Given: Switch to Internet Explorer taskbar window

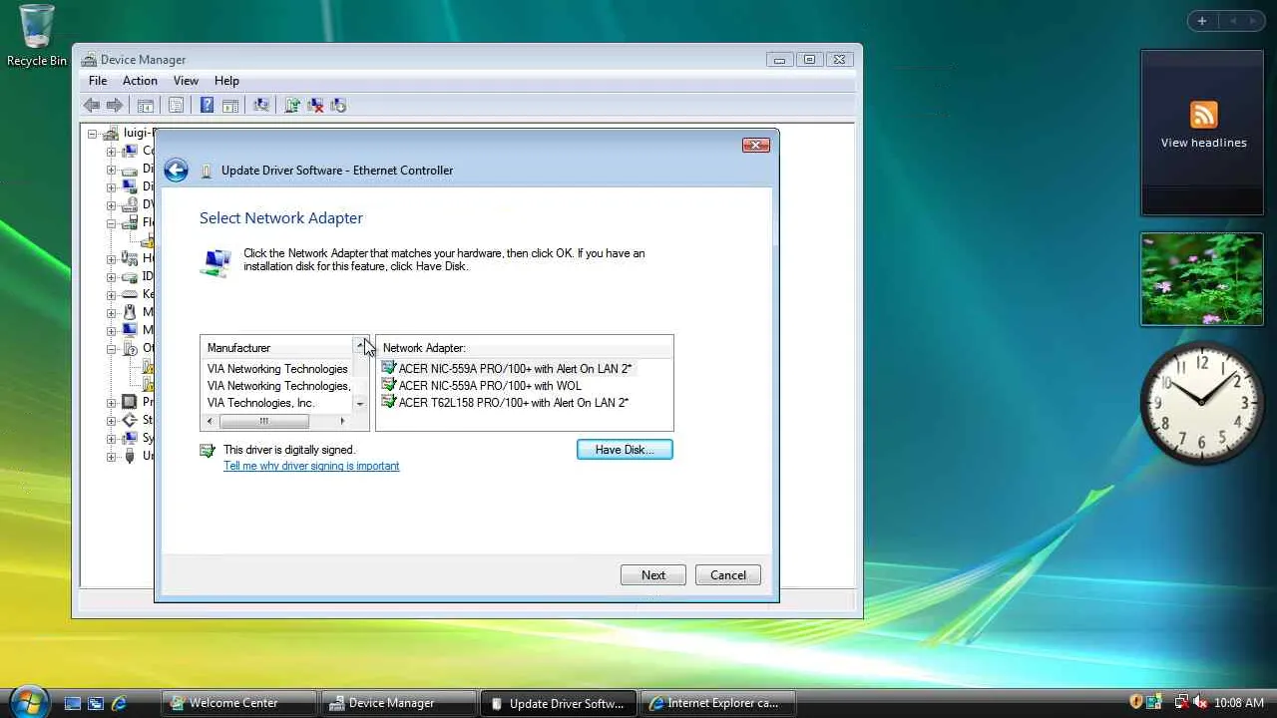Looking at the screenshot, I should 717,703.
